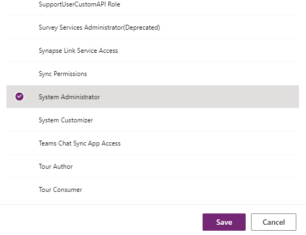
Task: Tick the selection area left of System Customizer
Action: [19, 120]
